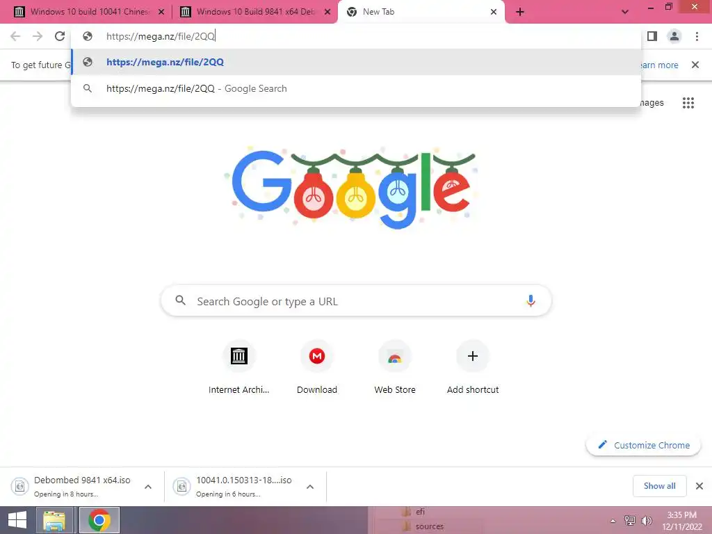Viewport: 712px width, 534px height.
Task: Show hidden tray icons arrow
Action: (613, 520)
